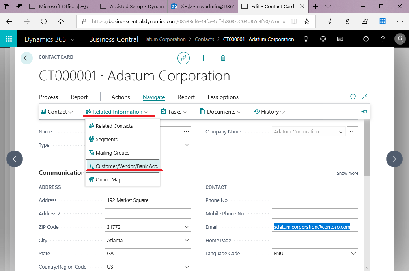Expand the Tasks action menu
Image resolution: width=409 pixels, height=271 pixels.
coord(174,112)
